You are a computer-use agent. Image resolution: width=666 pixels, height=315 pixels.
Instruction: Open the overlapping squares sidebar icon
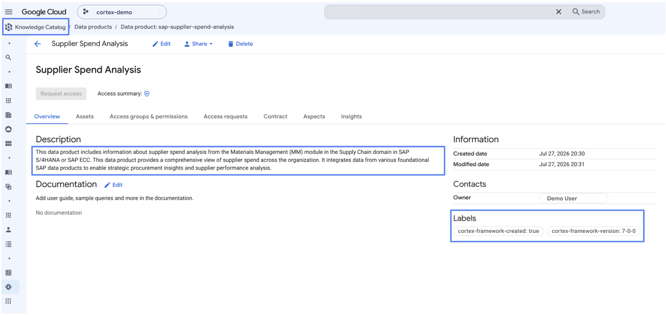pyautogui.click(x=9, y=187)
